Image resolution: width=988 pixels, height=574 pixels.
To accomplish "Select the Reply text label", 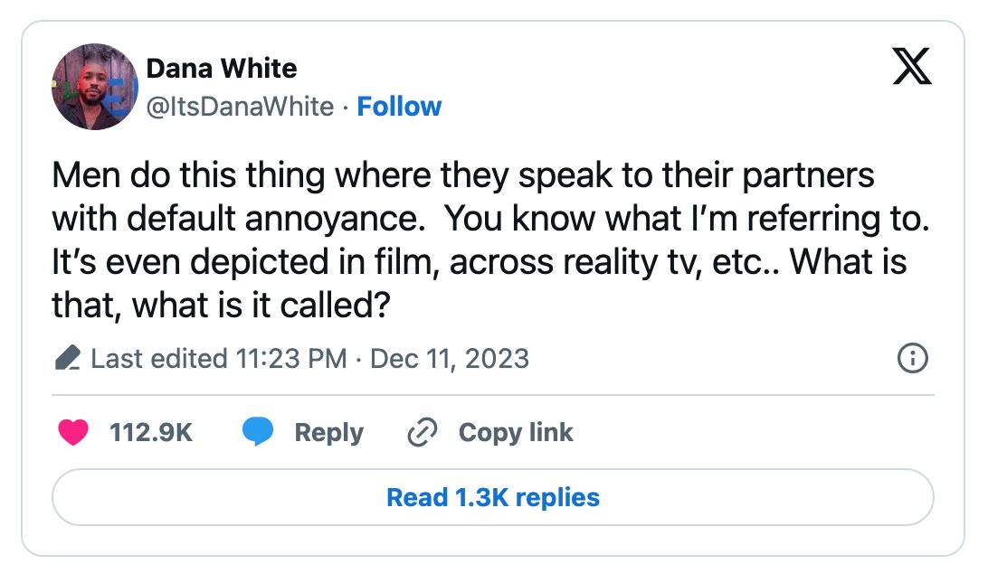I will (x=329, y=432).
